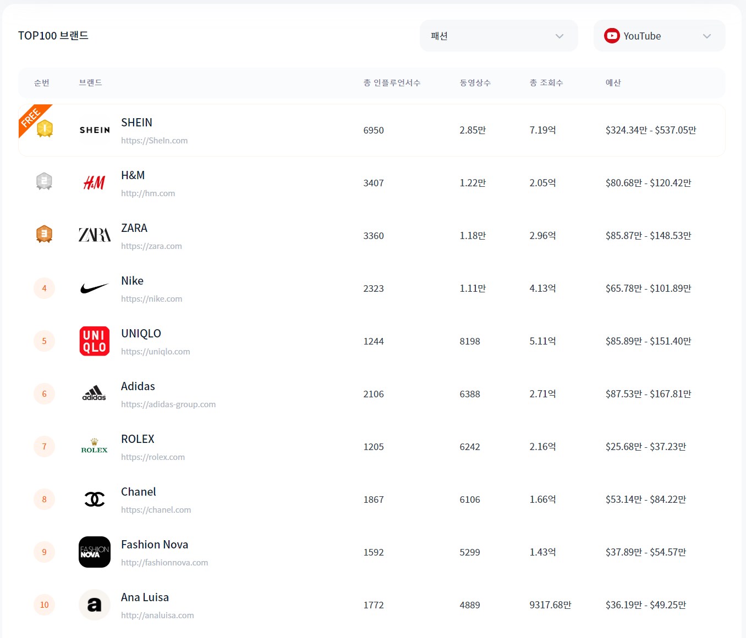This screenshot has height=638, width=746.
Task: Click the rank 8 badge
Action: pos(44,499)
